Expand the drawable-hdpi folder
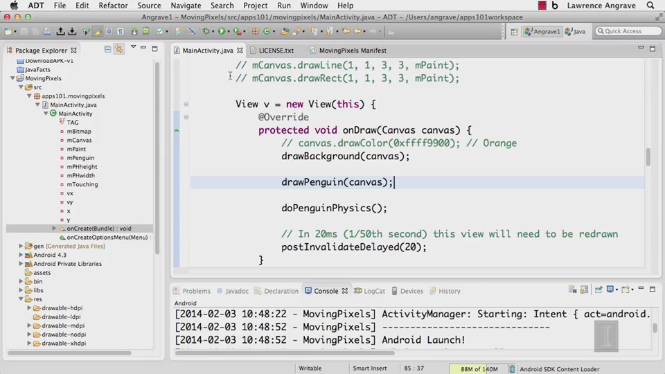This screenshot has width=665, height=374. click(x=29, y=308)
